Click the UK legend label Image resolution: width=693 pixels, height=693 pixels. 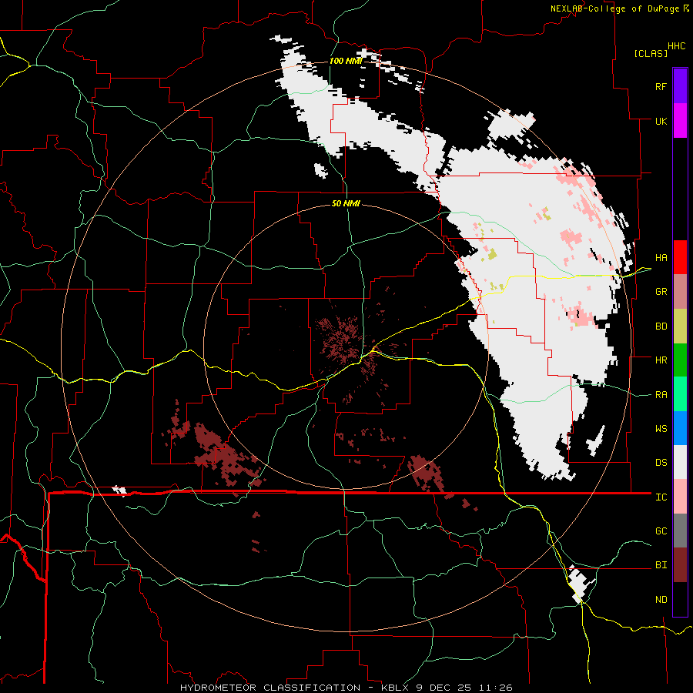(661, 121)
